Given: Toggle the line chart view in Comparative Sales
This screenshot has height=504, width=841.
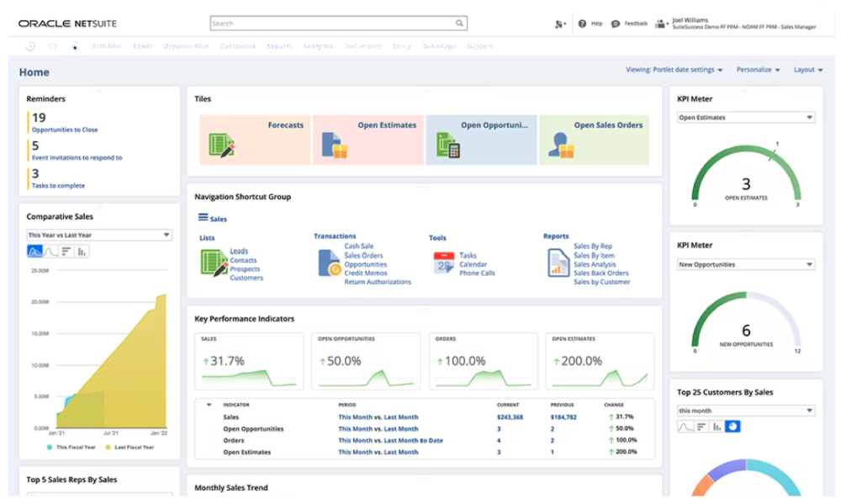Looking at the screenshot, I should click(51, 251).
